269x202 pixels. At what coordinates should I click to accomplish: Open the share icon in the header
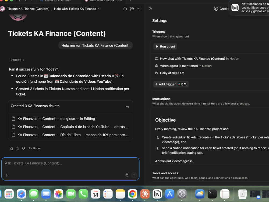tap(125, 9)
